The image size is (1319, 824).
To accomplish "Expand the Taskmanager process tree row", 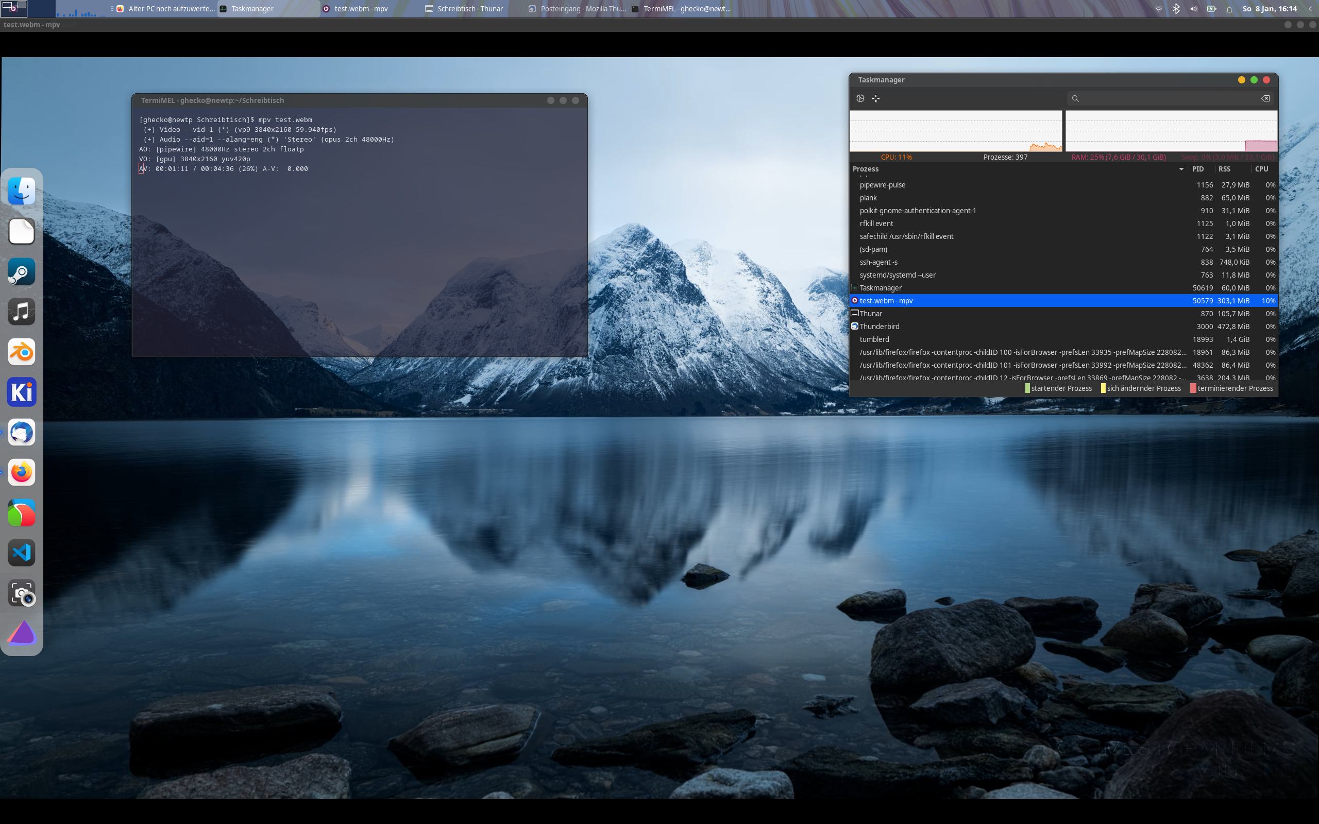I will [855, 288].
